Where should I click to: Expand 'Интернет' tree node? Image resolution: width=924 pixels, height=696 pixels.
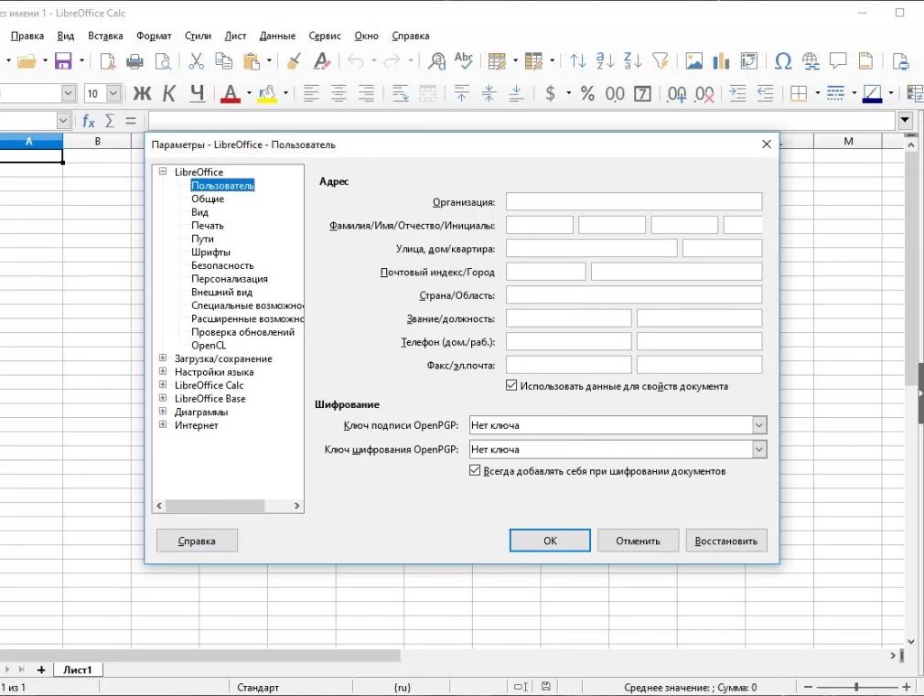coord(163,424)
